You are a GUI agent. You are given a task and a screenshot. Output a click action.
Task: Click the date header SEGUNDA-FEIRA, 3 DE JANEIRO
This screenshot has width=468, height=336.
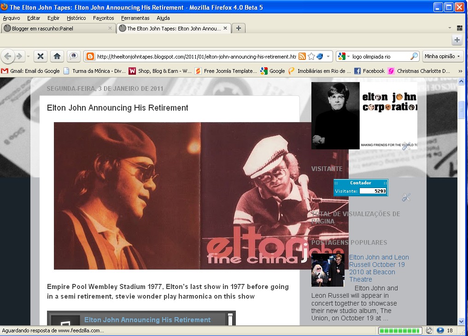[x=105, y=88]
